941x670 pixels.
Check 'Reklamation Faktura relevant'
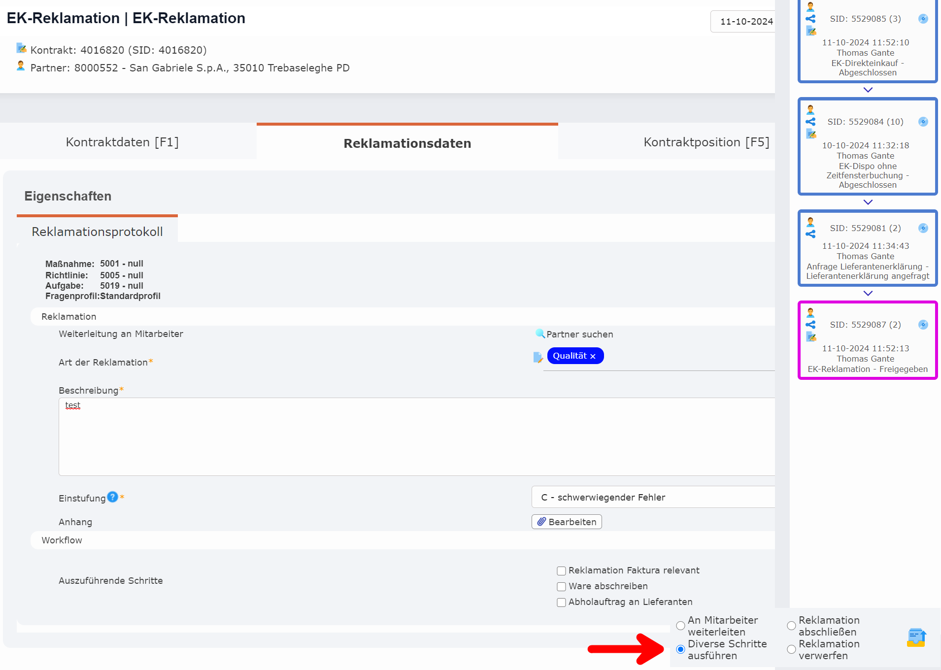pyautogui.click(x=561, y=570)
